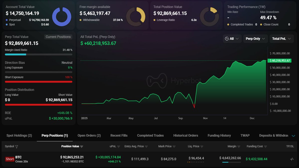Click the BTC symbol in positions table

[18, 157]
